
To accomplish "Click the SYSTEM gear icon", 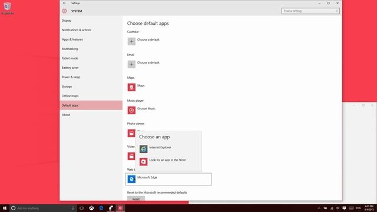I will (x=64, y=11).
